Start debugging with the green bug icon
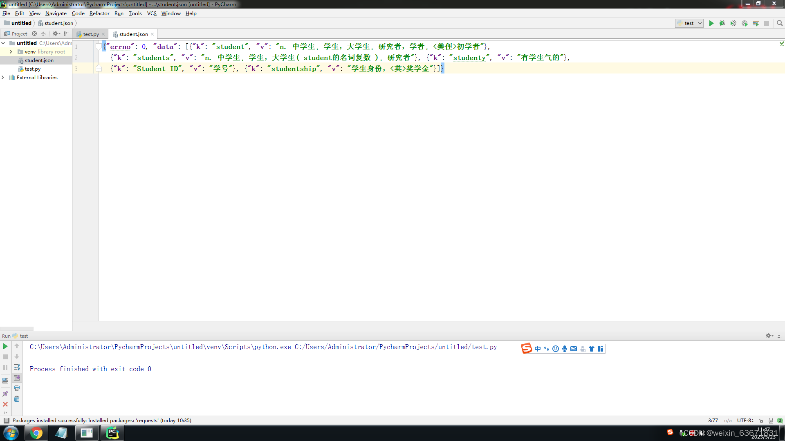785x441 pixels. tap(722, 23)
